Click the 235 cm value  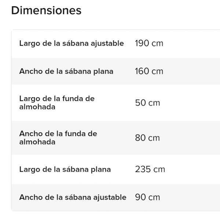(150, 169)
